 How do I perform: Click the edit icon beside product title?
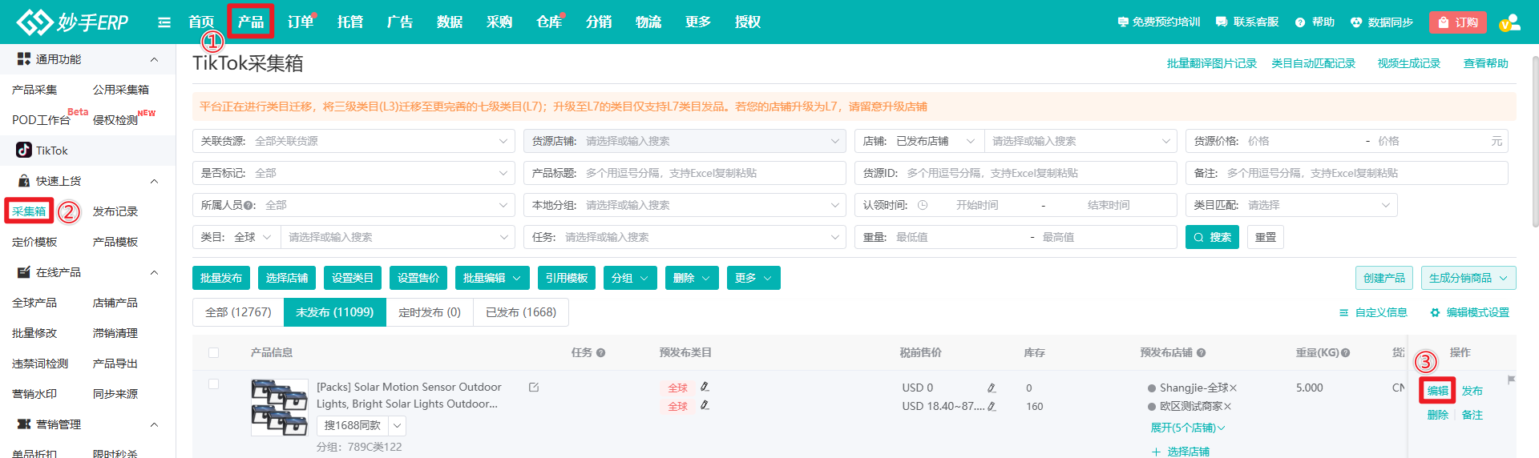[x=534, y=388]
